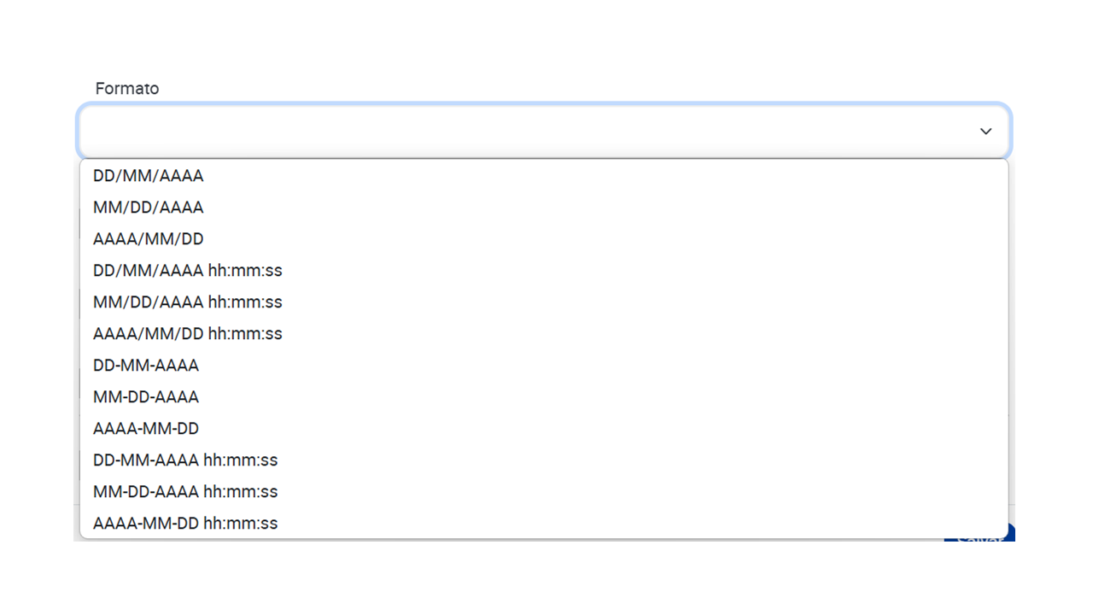The height and width of the screenshot is (615, 1093).
Task: Choose MM-DD-AAAA hh:mm:ss option
Action: tap(544, 492)
